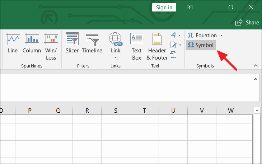Open the WordArt dropdown arrow
The image size is (262, 164).
[179, 35]
